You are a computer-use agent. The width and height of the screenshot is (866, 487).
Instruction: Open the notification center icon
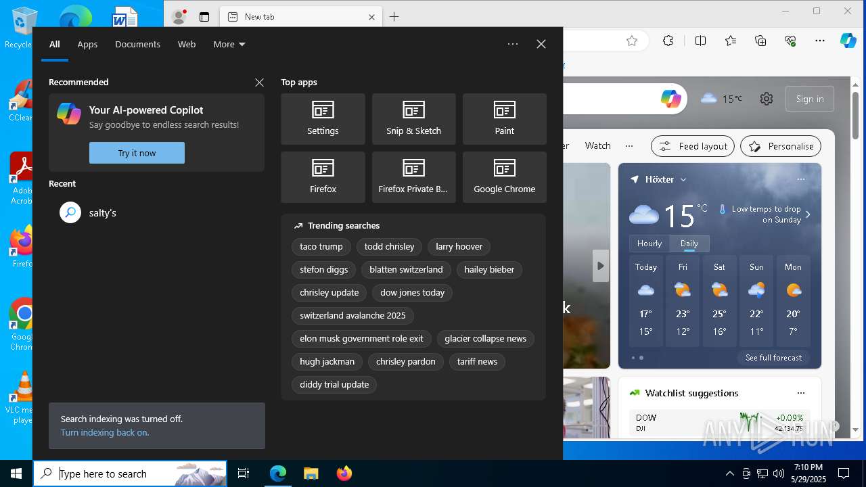[x=844, y=473]
